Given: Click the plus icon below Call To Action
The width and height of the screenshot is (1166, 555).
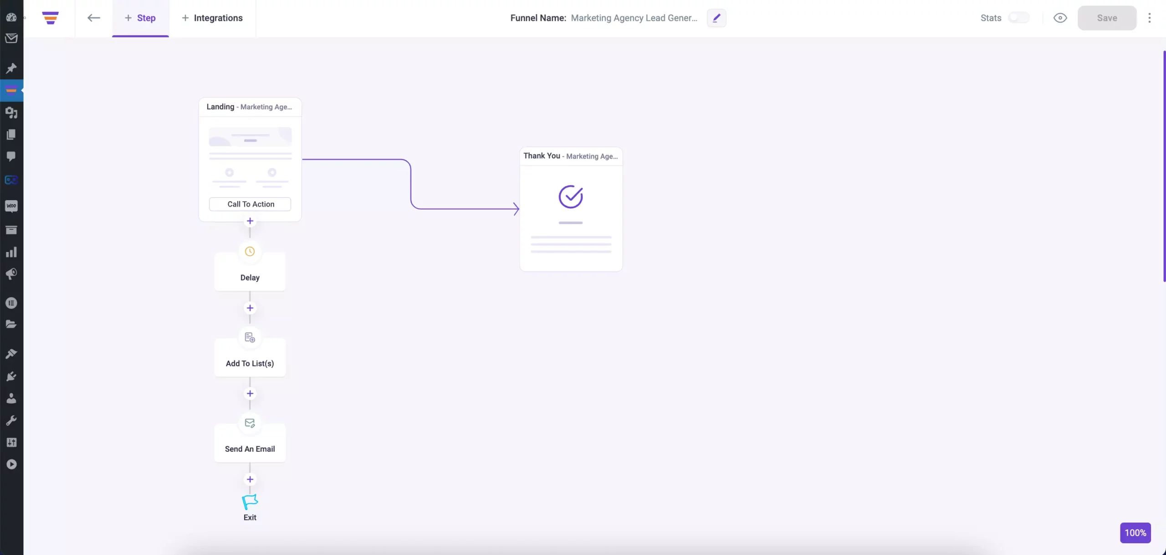Looking at the screenshot, I should (250, 221).
